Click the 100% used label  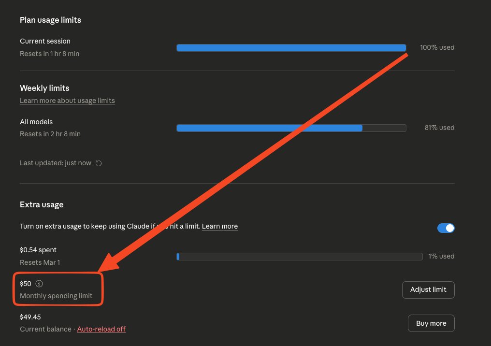click(x=437, y=47)
